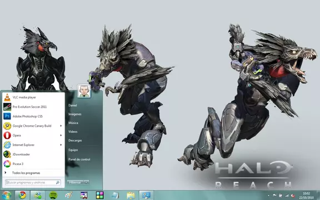Click the user account avatar picture
The width and height of the screenshot is (320, 200).
pos(84,91)
